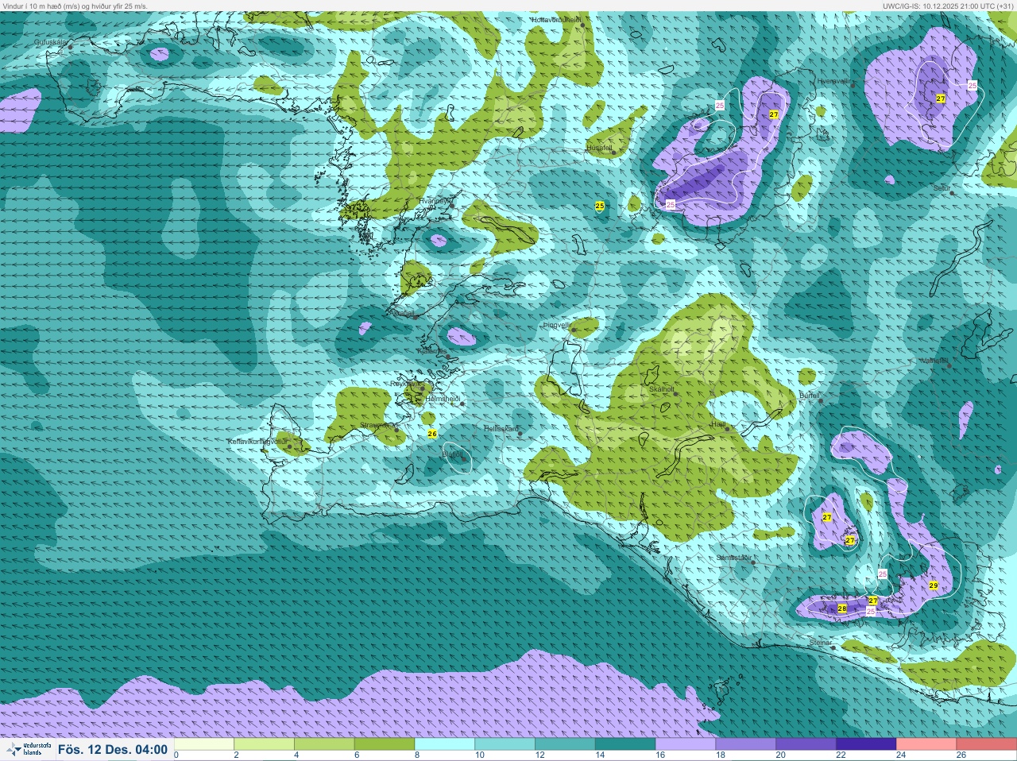
Task: Click the Húsafell station label
Action: point(599,148)
